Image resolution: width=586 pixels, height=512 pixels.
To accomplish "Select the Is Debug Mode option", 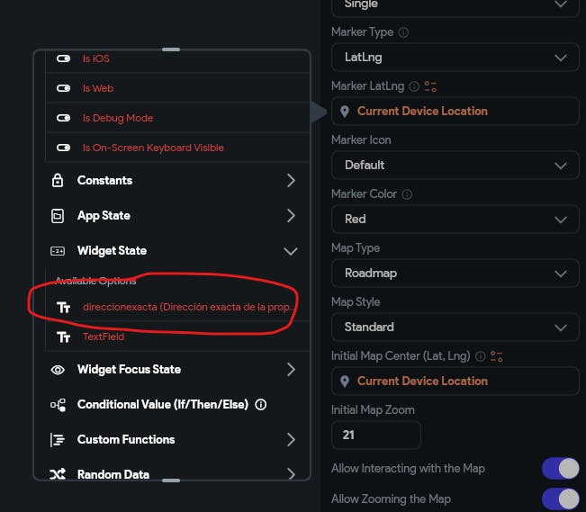I will [x=118, y=118].
